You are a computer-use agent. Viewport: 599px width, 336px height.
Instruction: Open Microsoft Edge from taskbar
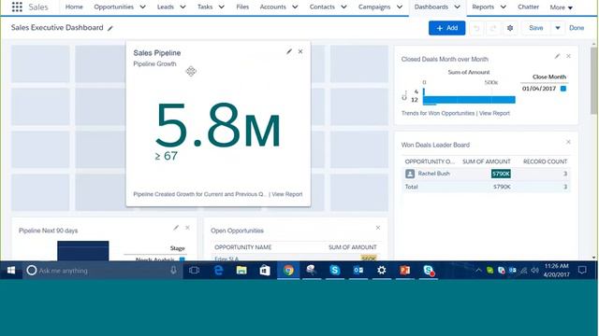[218, 271]
